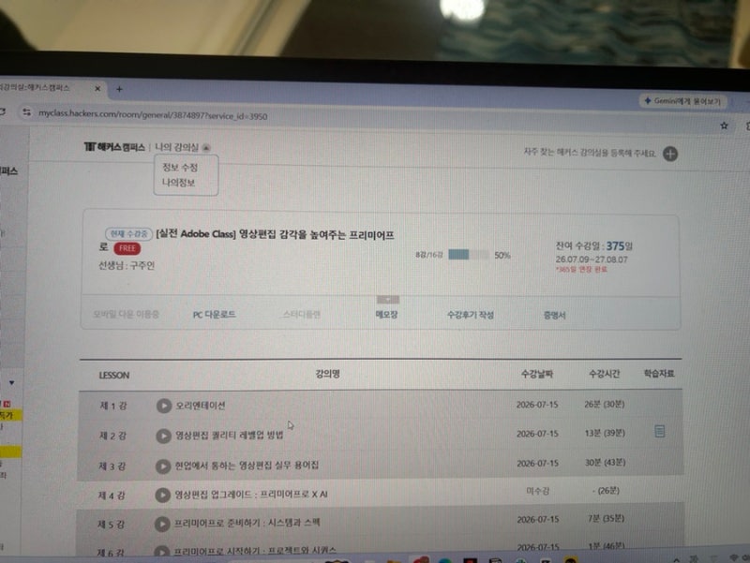Play lesson 5 프리미어프로 준비하기 시스템과 스펙
Screen dimensions: 750x563
(x=162, y=524)
